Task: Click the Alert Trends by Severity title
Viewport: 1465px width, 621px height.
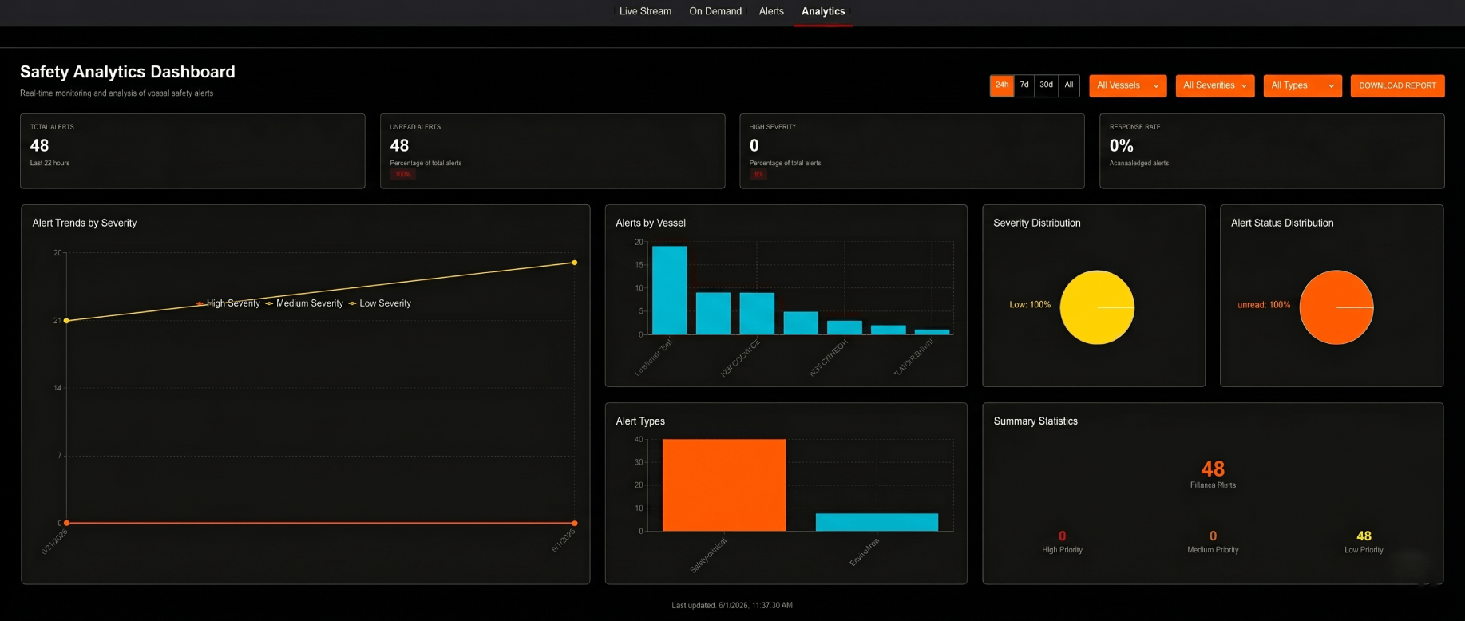Action: click(85, 223)
